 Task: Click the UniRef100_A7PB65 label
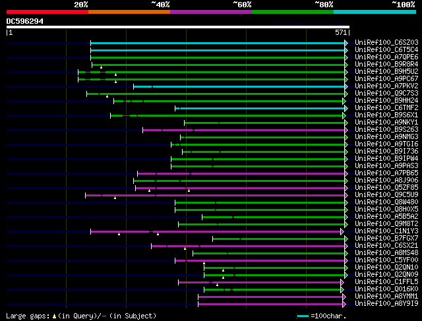(386, 173)
